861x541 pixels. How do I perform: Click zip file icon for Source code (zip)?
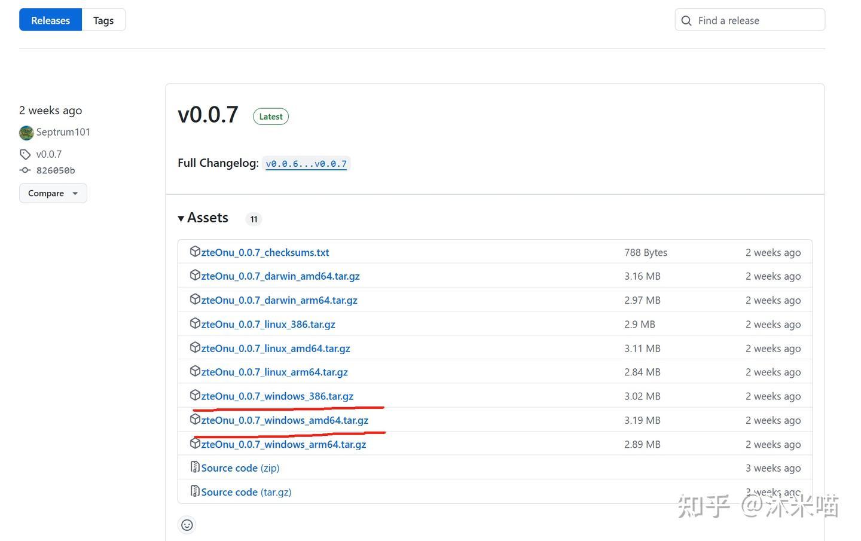[x=195, y=467]
